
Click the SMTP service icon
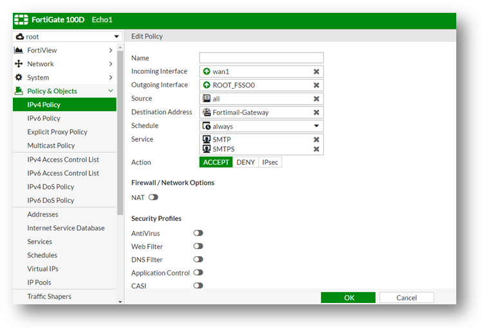(x=207, y=139)
